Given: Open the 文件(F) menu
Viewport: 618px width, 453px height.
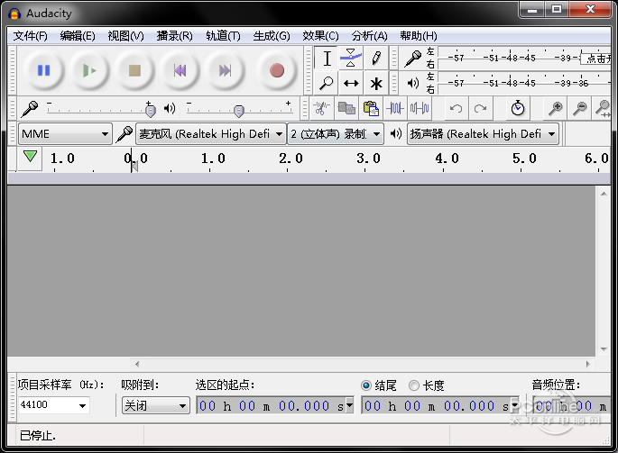Looking at the screenshot, I should pyautogui.click(x=31, y=36).
